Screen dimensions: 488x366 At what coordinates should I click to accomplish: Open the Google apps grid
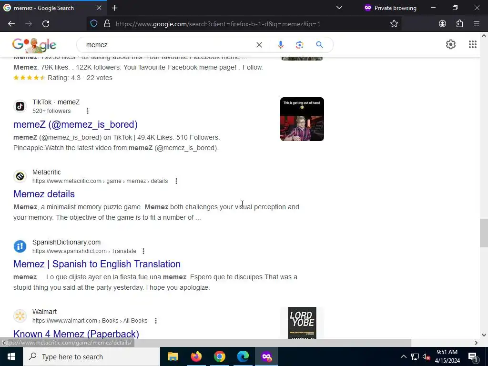[x=472, y=44]
